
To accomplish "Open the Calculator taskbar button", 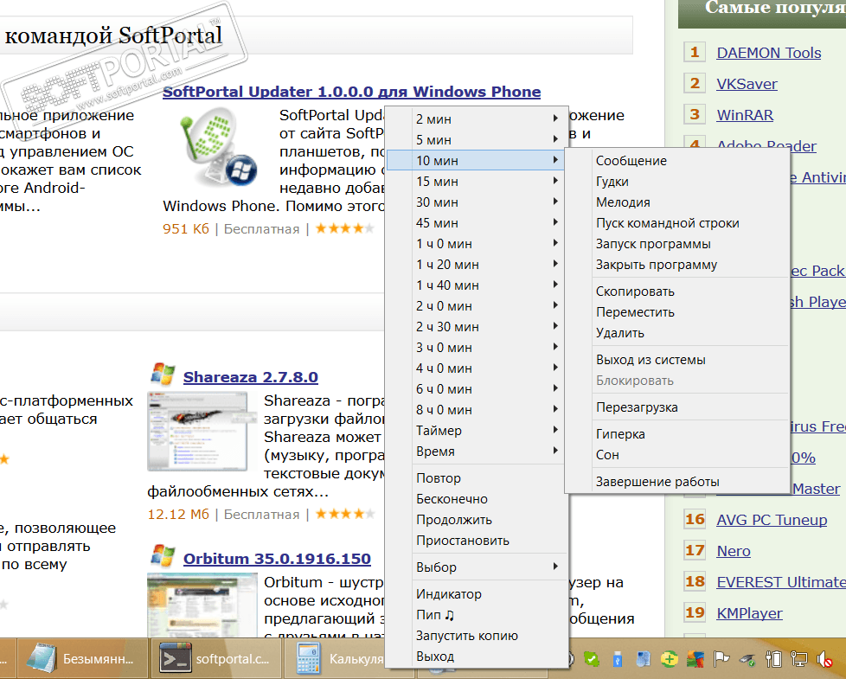I will (336, 658).
